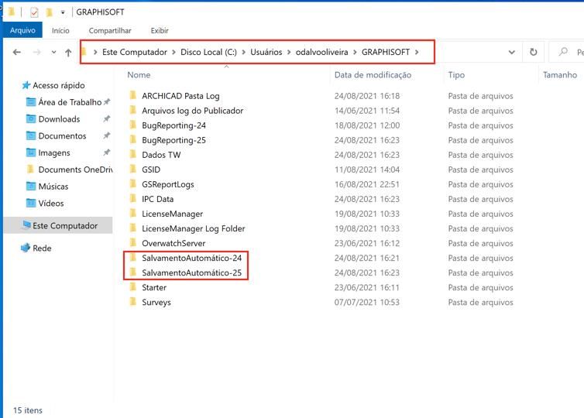Image resolution: width=584 pixels, height=418 pixels.
Task: Select the BugReporting-25 folder icon
Action: coord(133,139)
